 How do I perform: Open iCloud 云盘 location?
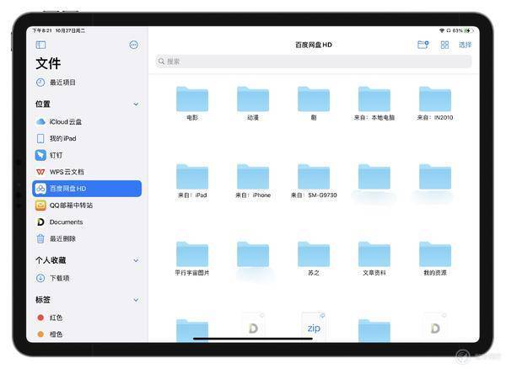point(87,122)
